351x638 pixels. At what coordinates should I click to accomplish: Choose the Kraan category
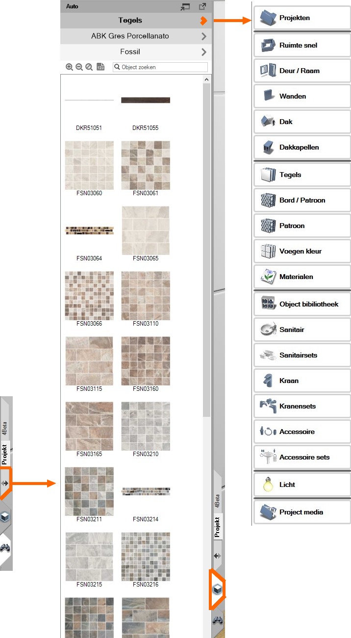(302, 381)
